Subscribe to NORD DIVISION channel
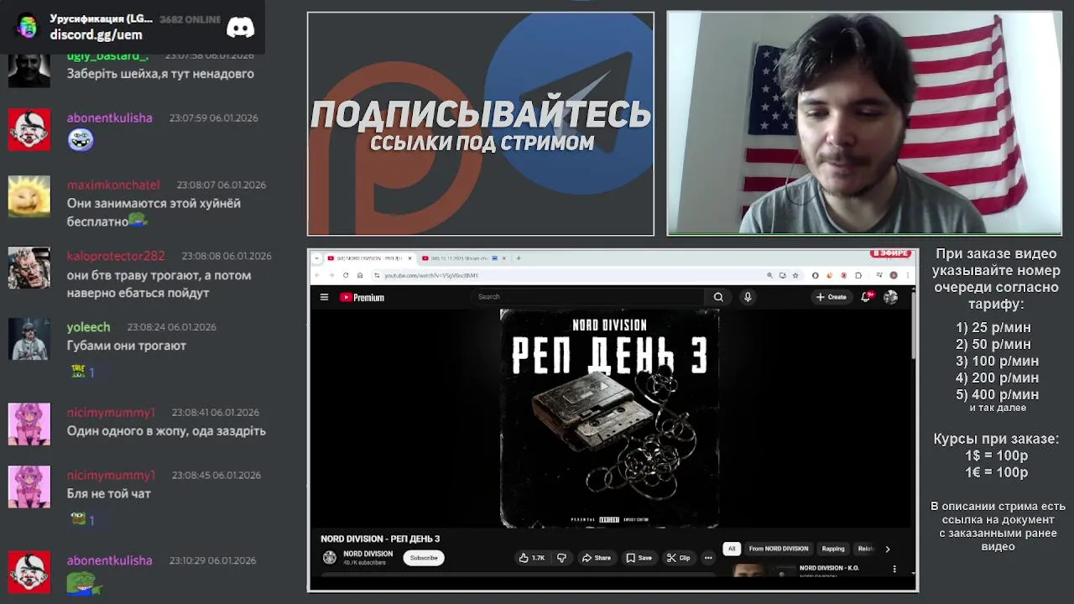The height and width of the screenshot is (604, 1074). pos(424,558)
